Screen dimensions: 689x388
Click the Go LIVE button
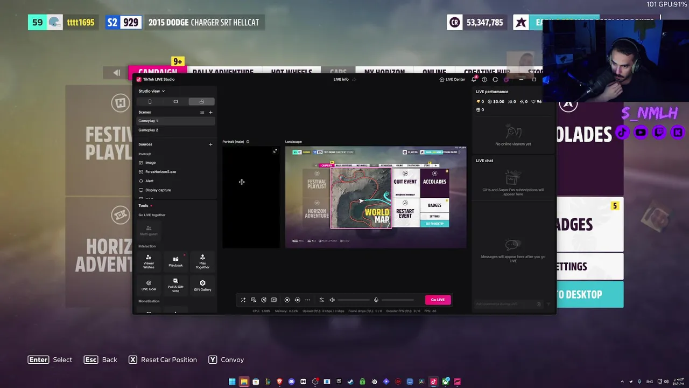438,300
